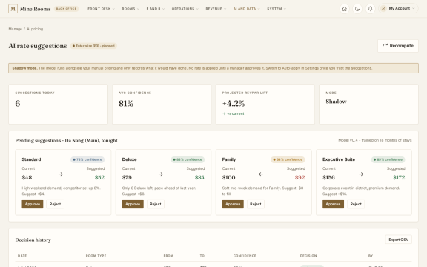Expand the Front Desk menu
The image size is (427, 267).
(101, 9)
